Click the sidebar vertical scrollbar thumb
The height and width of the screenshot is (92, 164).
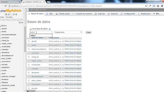point(25,39)
